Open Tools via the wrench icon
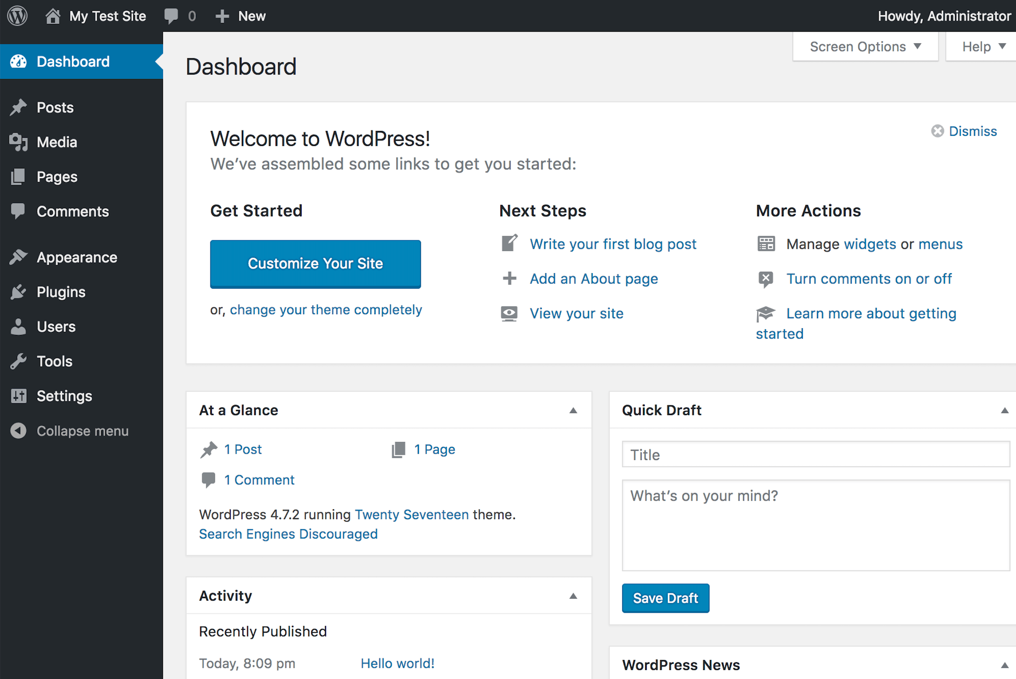The height and width of the screenshot is (679, 1016). tap(18, 361)
